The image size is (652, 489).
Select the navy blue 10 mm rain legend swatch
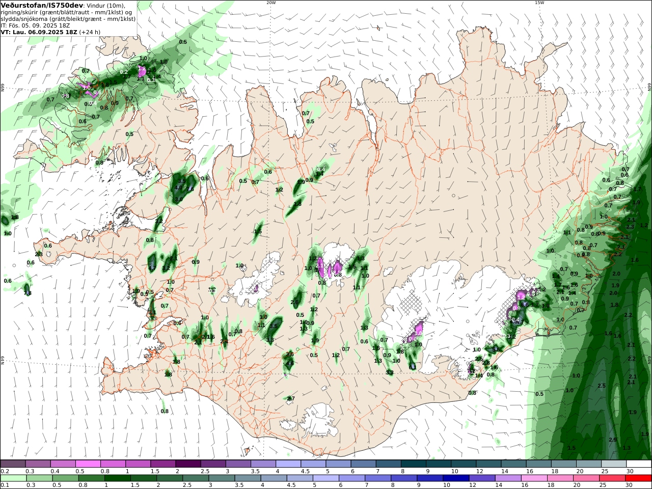[x=455, y=478]
